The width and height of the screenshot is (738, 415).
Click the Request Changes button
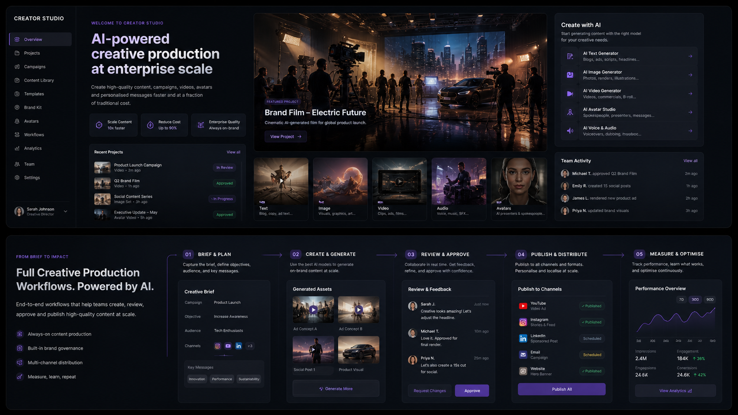[x=429, y=391]
